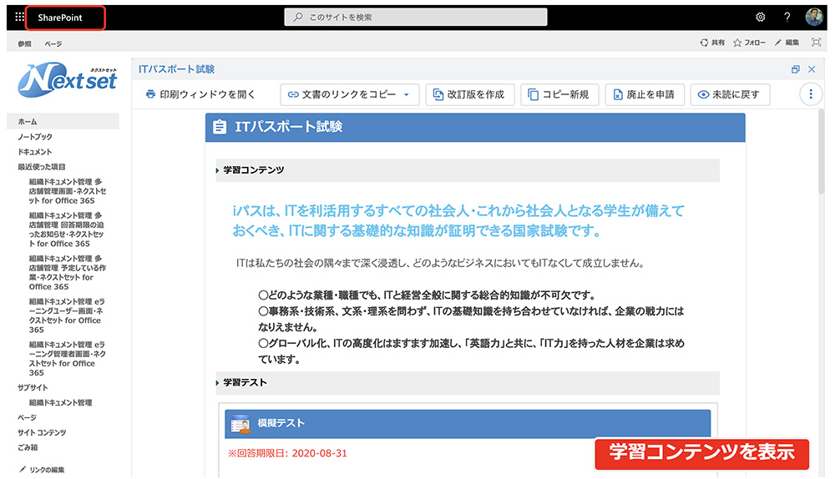This screenshot has height=479, width=835.
Task: Click the コピー新規 button
Action: tap(559, 94)
